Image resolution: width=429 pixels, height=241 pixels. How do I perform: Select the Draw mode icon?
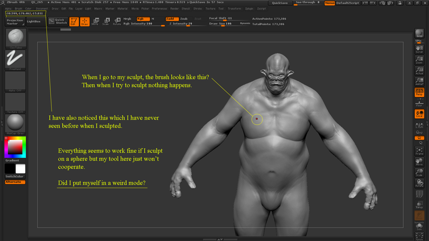click(85, 21)
